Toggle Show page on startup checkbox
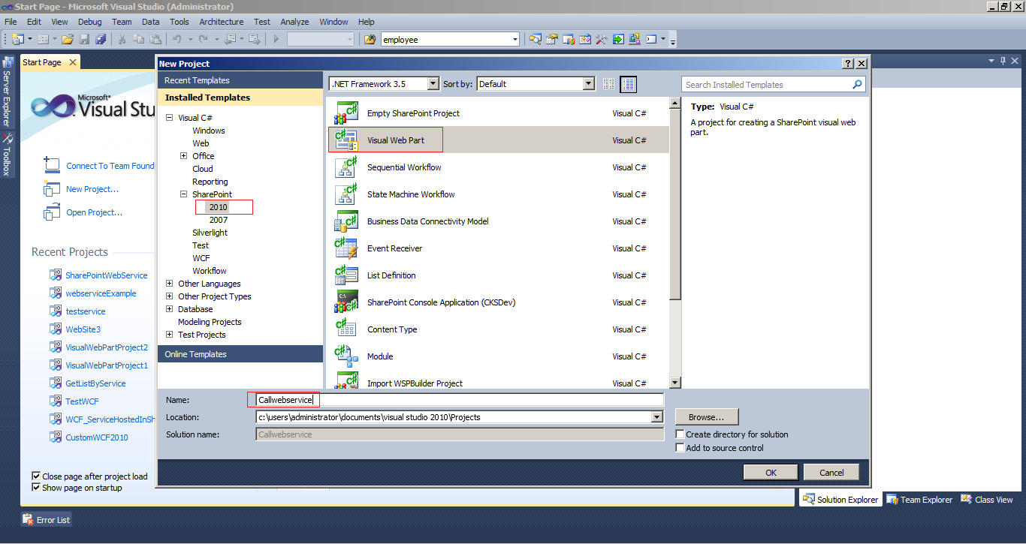1026x544 pixels. [36, 488]
